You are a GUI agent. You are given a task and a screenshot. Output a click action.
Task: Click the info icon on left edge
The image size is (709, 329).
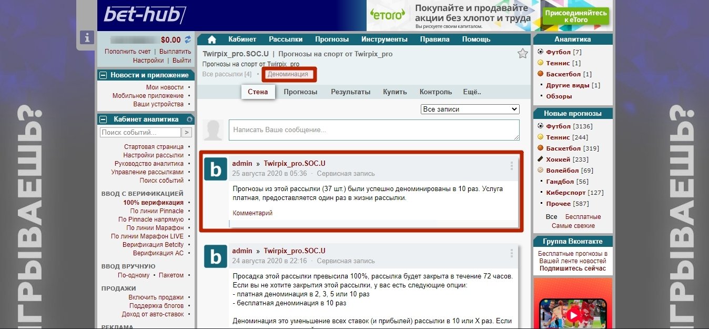point(87,37)
